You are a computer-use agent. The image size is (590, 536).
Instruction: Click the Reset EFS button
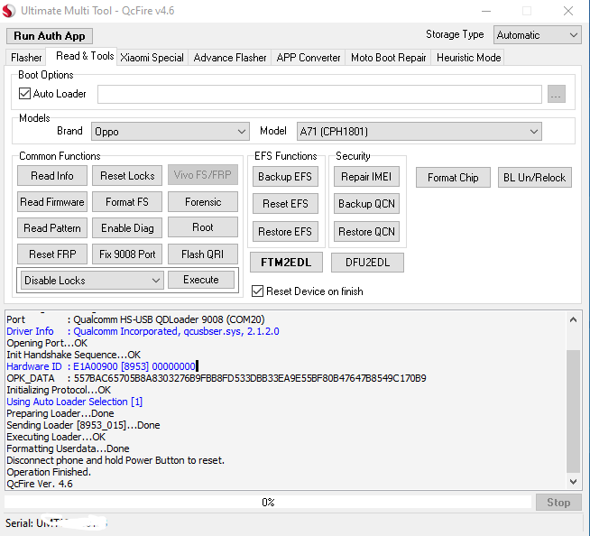point(285,204)
